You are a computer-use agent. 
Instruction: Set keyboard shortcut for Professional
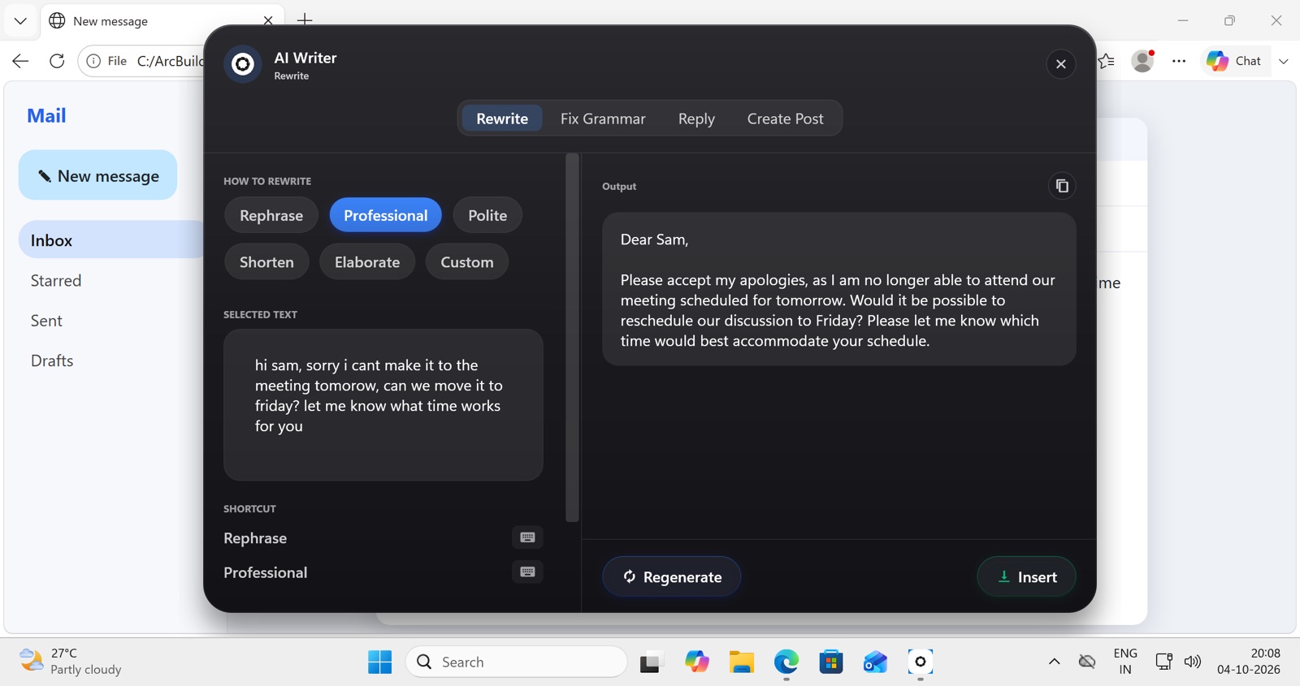tap(527, 572)
